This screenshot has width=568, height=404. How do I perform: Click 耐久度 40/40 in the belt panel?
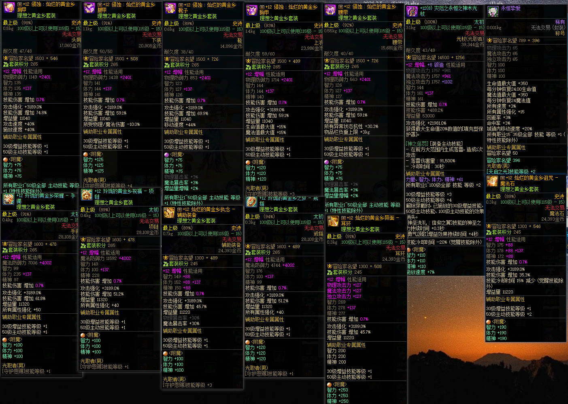tap(338, 53)
